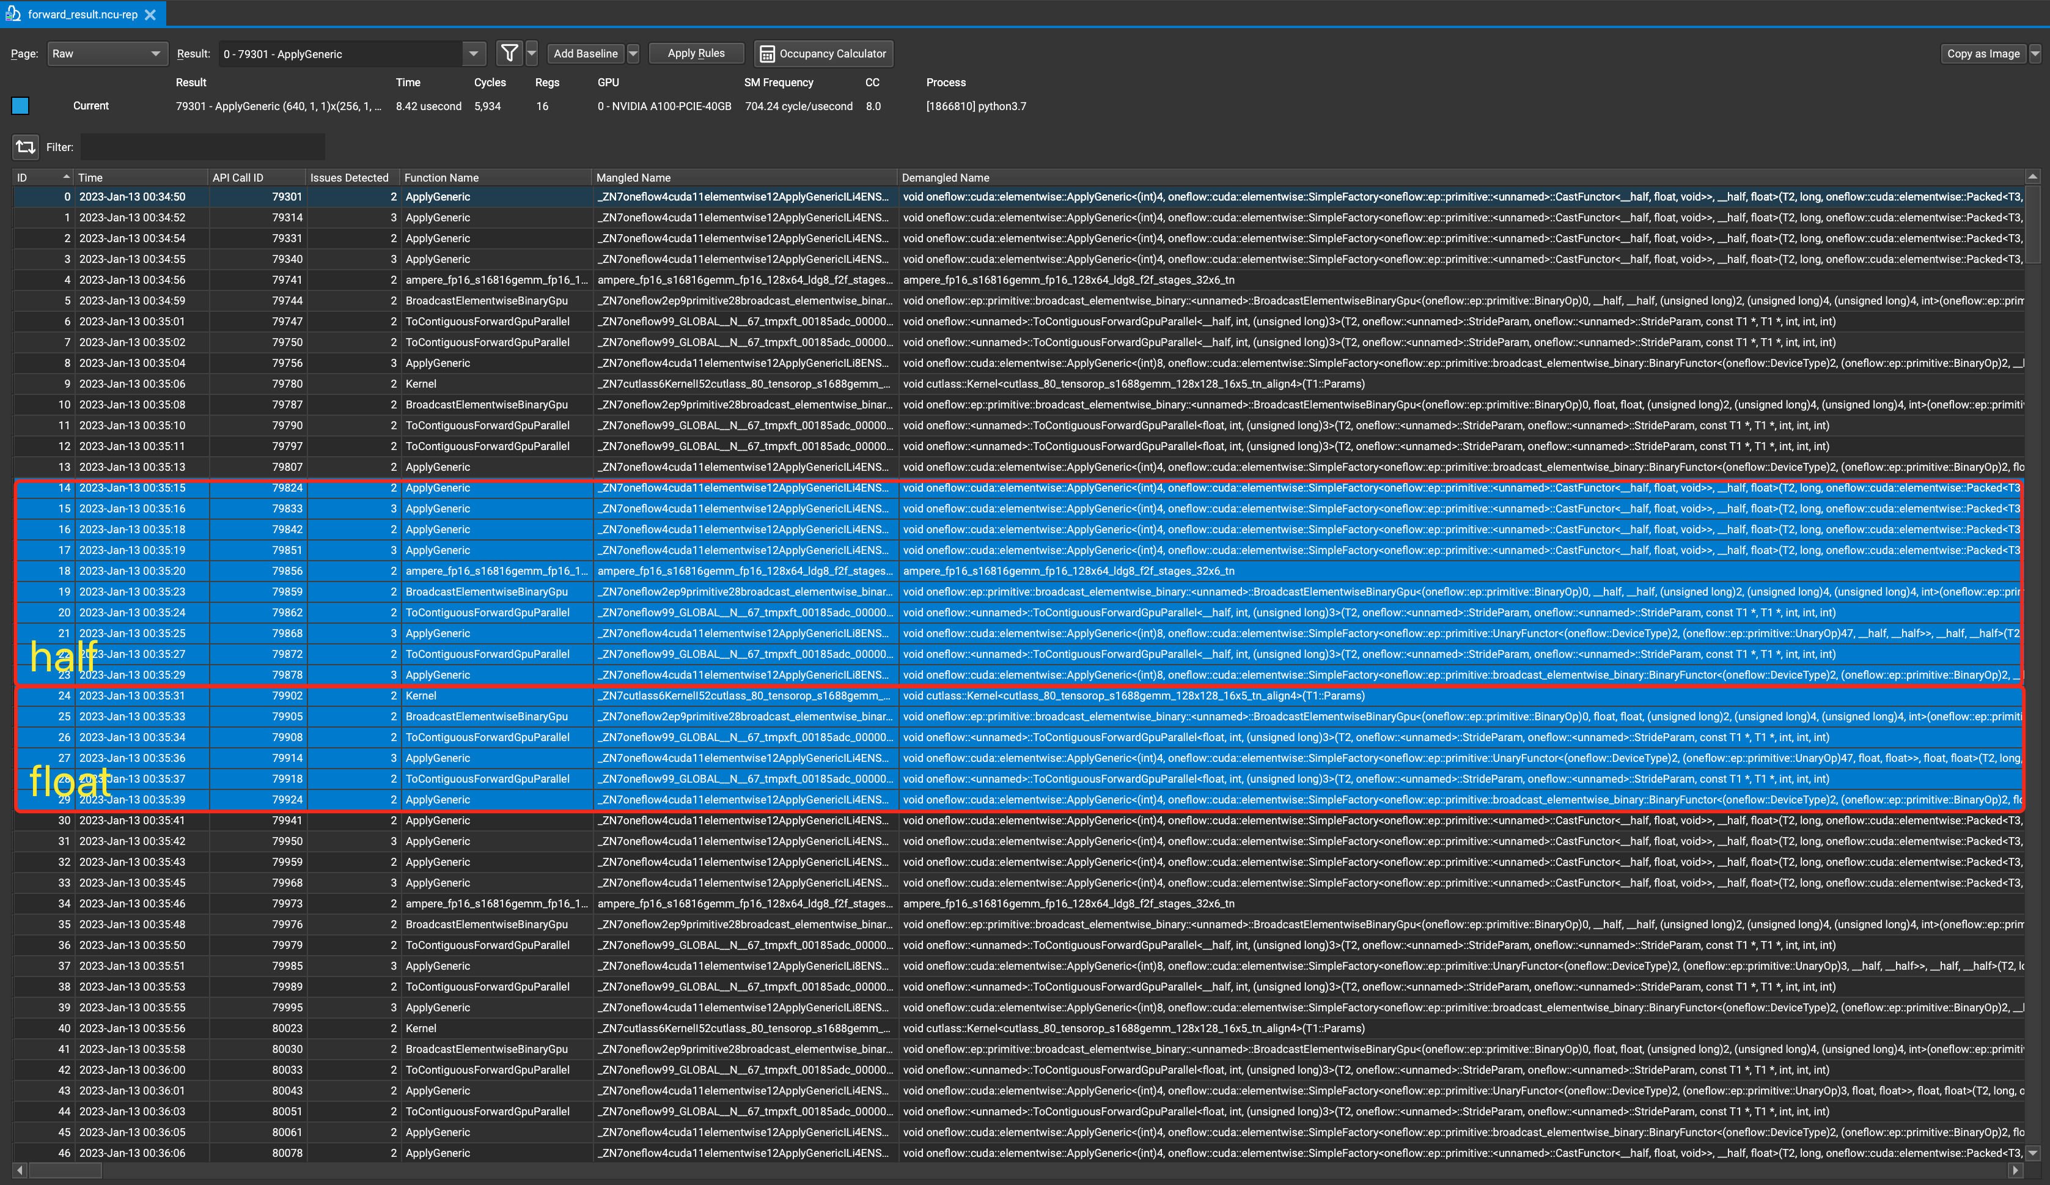
Task: Close the forward_result.ncu-rep tab
Action: click(150, 15)
